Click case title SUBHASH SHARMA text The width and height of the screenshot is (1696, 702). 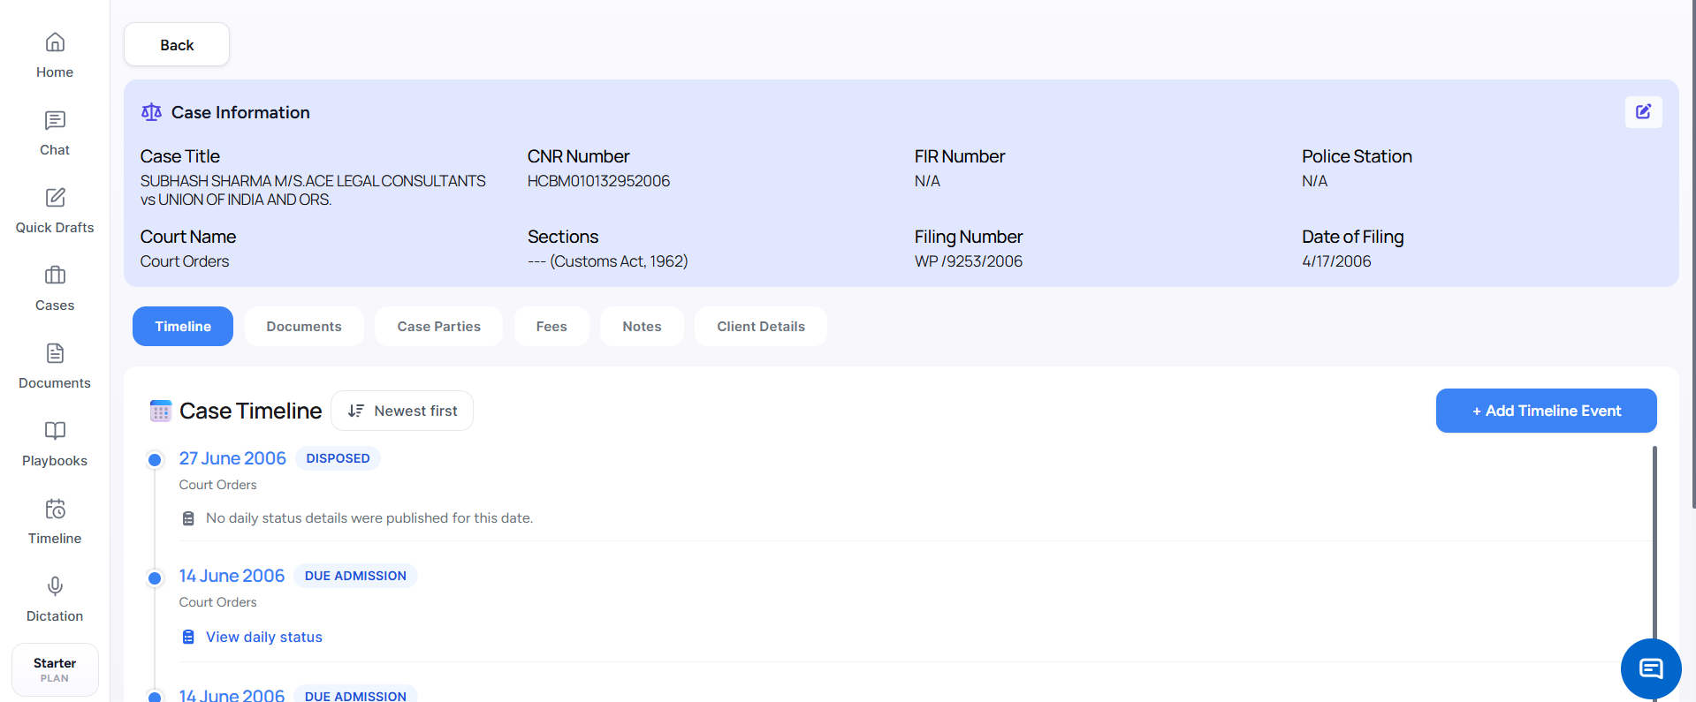coord(313,190)
